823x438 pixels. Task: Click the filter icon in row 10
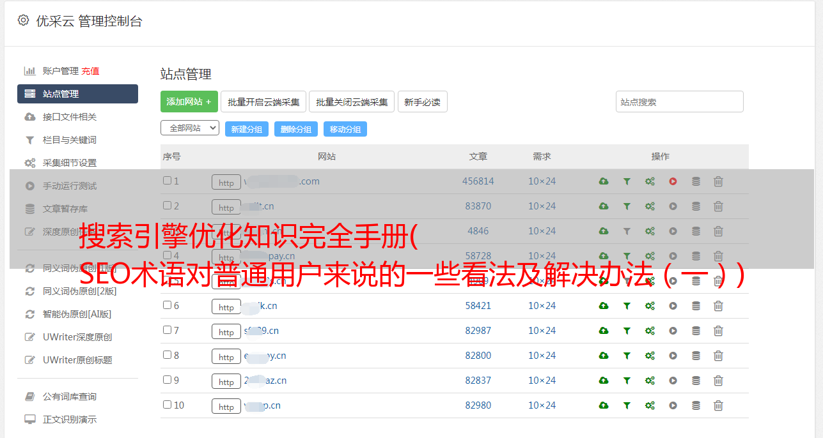pos(627,405)
